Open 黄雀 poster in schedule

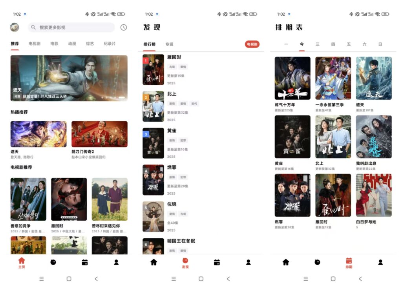point(292,137)
